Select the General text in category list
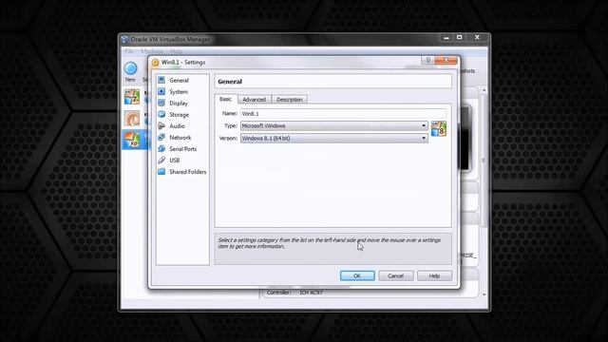Image resolution: width=608 pixels, height=342 pixels. [x=180, y=80]
